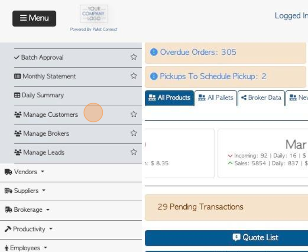Click the Broker Data share icon
Image resolution: width=308 pixels, height=252 pixels.
244,97
